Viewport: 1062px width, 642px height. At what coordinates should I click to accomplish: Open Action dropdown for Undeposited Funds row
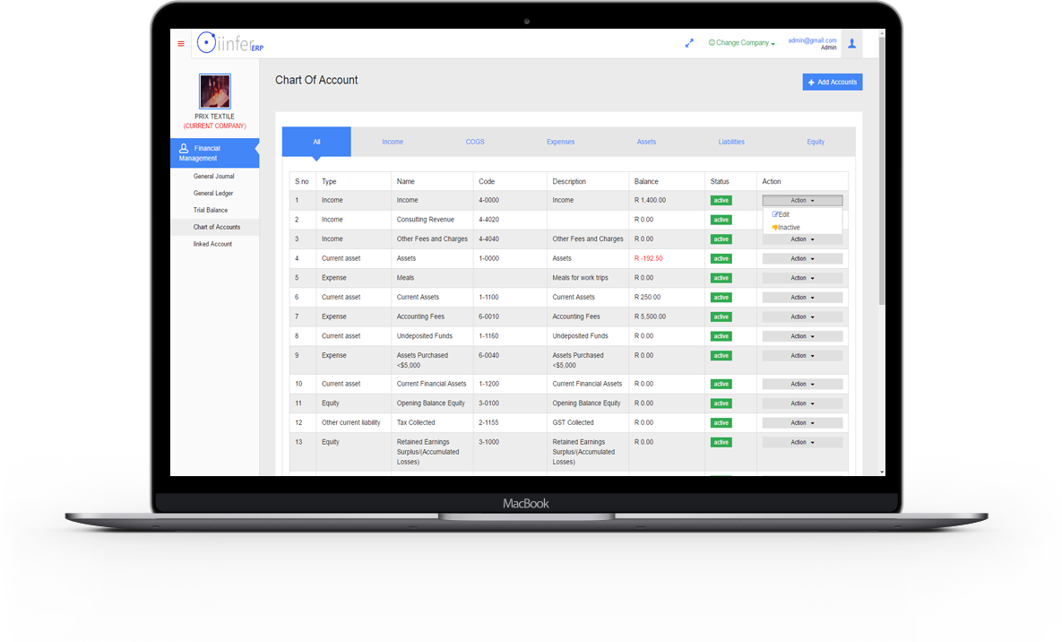pos(803,336)
